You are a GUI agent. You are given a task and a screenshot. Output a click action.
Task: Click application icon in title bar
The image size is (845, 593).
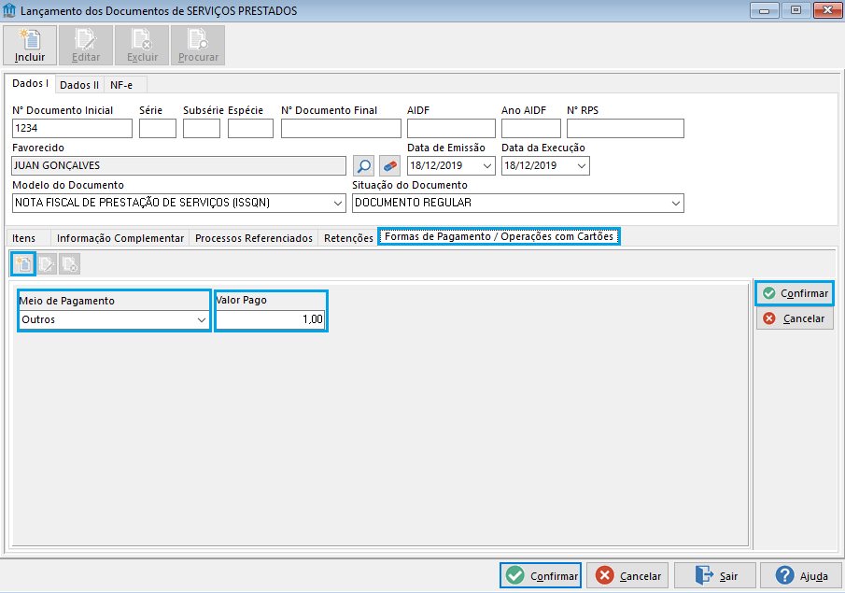coord(9,10)
